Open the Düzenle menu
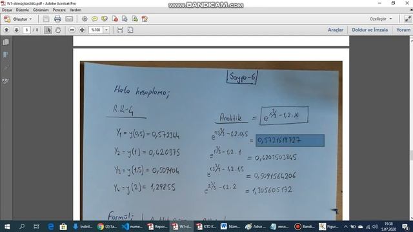This screenshot has height=232, width=413. [23, 10]
